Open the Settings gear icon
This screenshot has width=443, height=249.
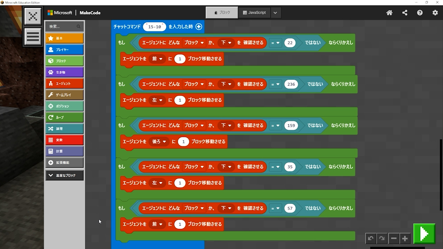coord(435,13)
